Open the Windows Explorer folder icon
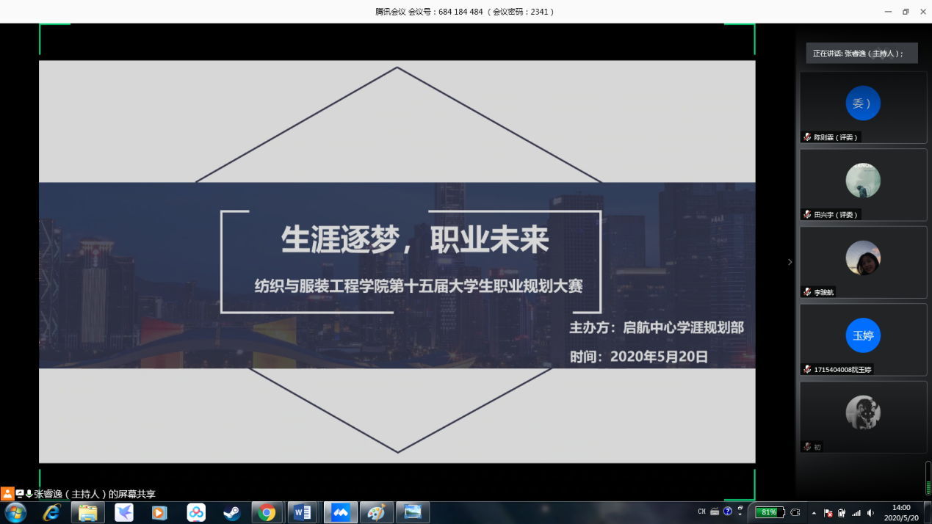 87,512
